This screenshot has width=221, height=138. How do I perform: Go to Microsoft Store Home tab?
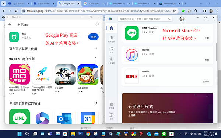pyautogui.click(x=111, y=28)
